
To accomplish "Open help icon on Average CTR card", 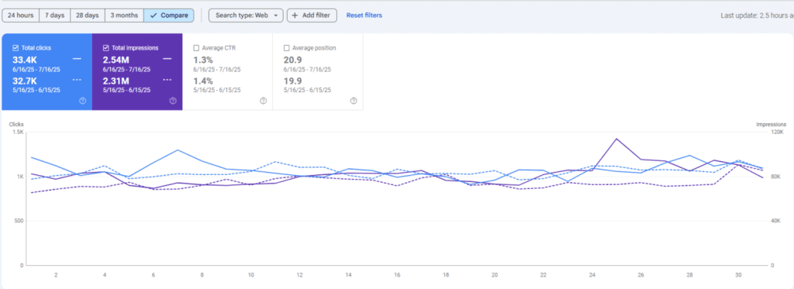I will coord(263,101).
